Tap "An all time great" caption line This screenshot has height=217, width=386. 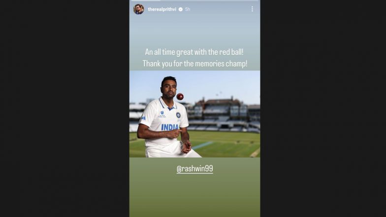(x=194, y=52)
